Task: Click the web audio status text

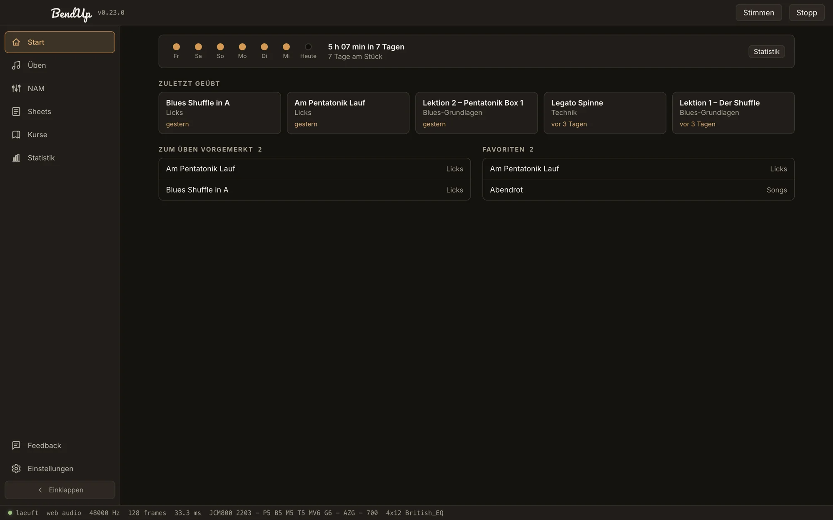Action: (x=64, y=513)
